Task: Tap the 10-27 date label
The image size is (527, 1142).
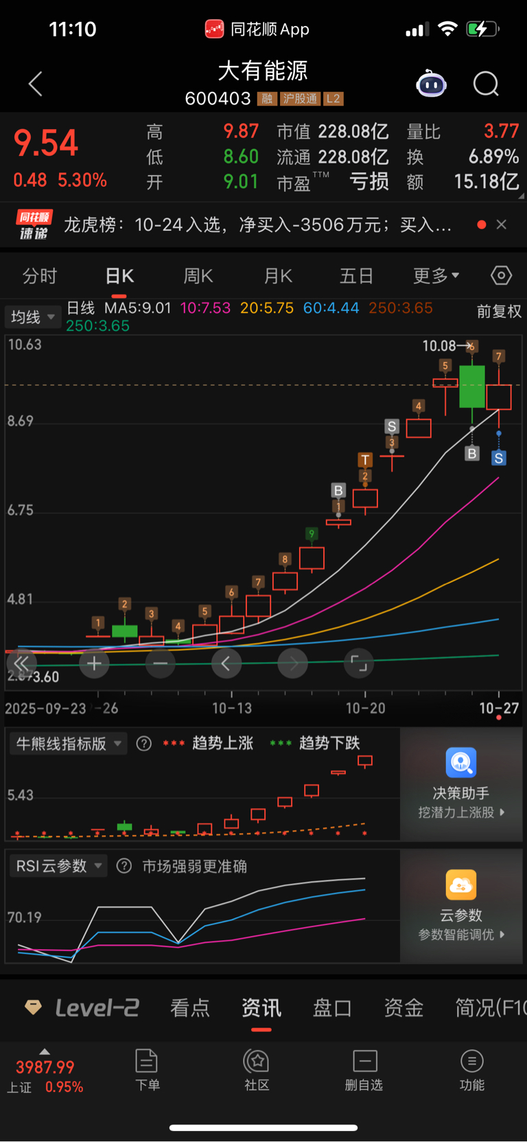Action: click(499, 708)
